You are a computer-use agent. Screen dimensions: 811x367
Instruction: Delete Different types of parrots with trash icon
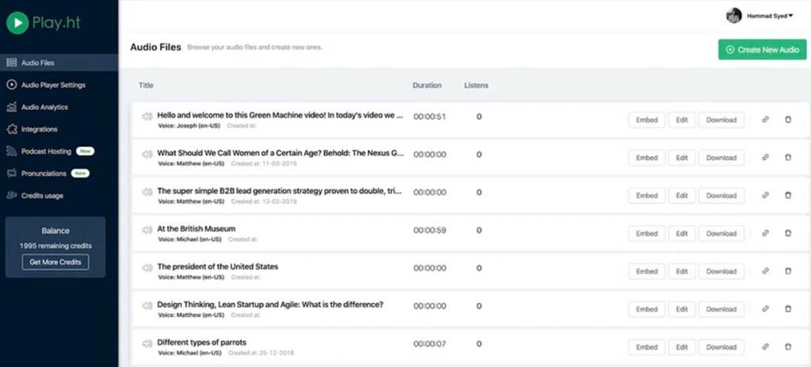788,347
